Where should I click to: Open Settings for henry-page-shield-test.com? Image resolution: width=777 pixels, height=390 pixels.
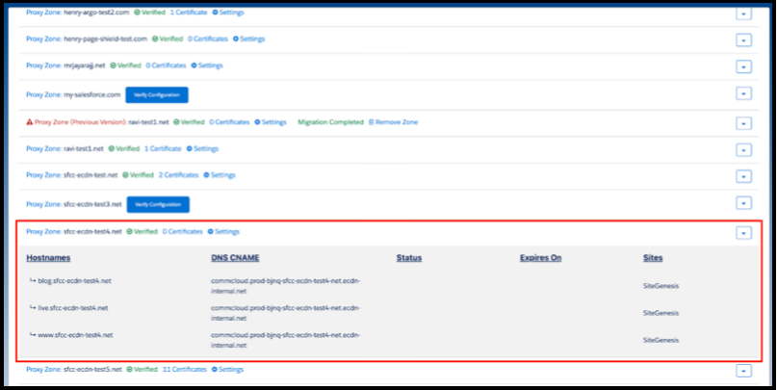pyautogui.click(x=248, y=39)
